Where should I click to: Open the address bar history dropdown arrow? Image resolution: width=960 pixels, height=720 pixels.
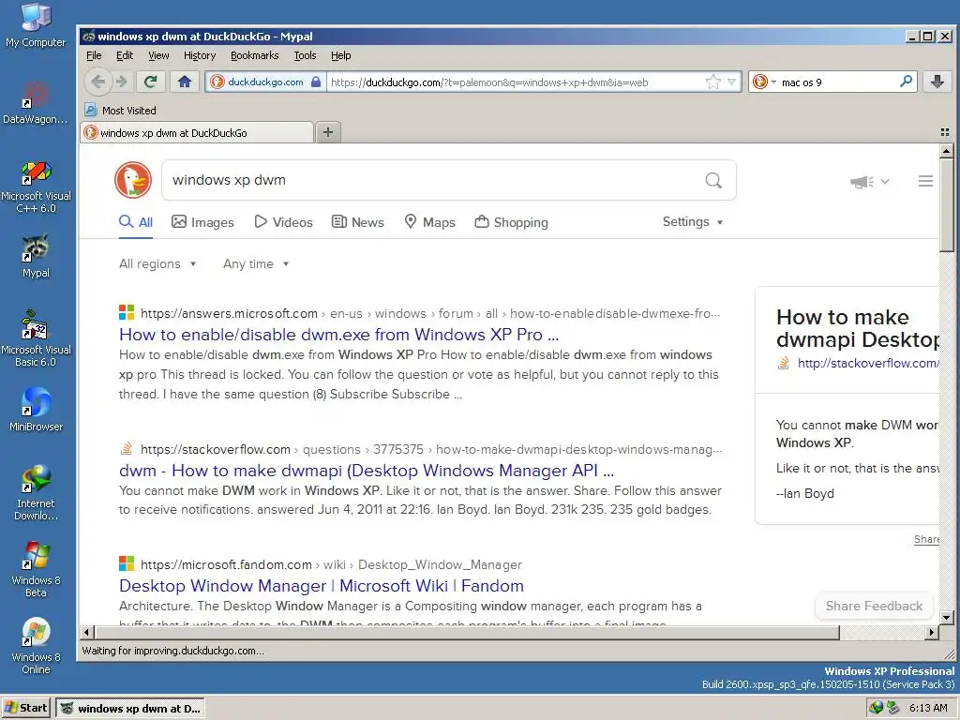731,82
